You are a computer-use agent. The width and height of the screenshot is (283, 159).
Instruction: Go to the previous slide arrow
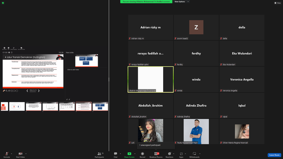click(x=27, y=91)
